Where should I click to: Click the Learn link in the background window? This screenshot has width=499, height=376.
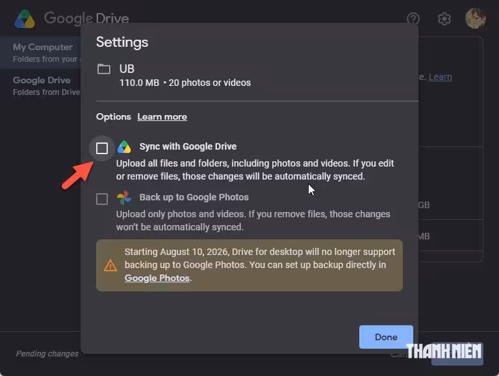point(440,77)
